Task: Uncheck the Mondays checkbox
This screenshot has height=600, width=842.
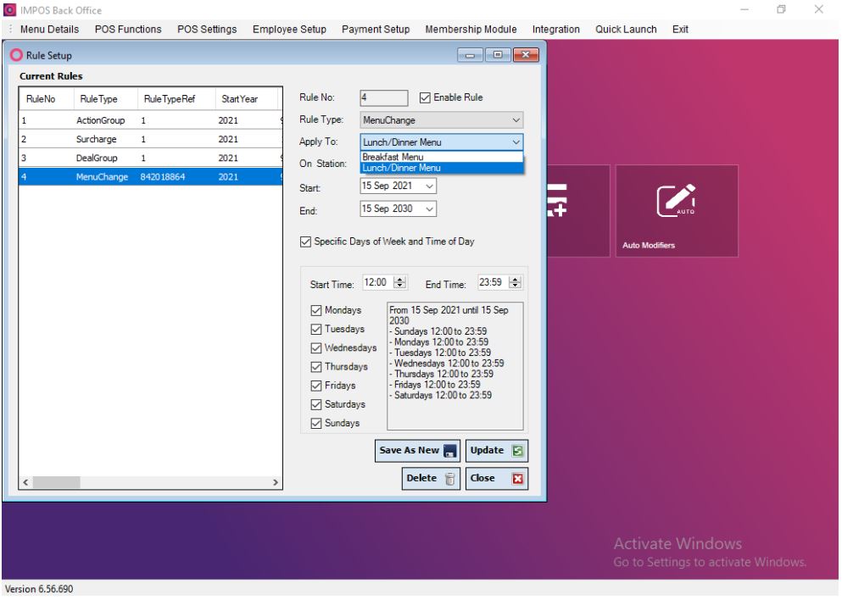Action: click(316, 311)
